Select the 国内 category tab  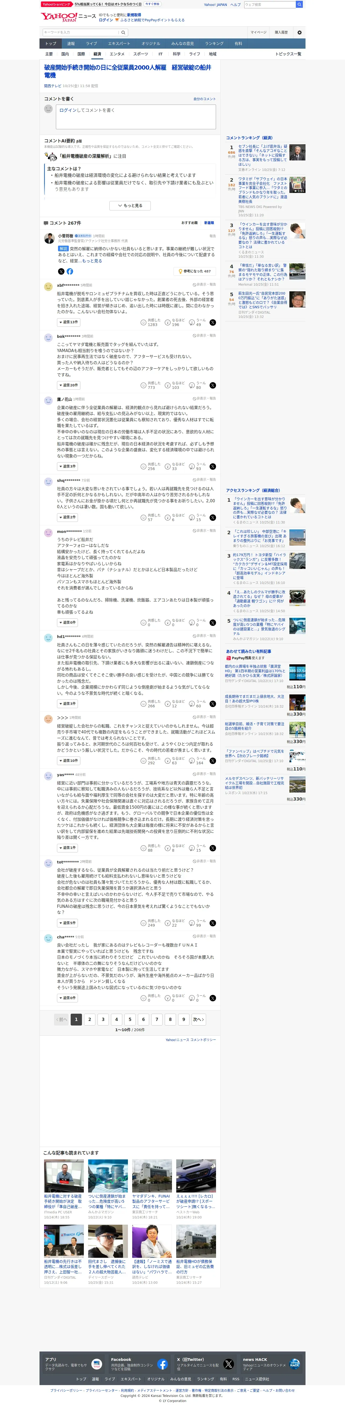click(65, 54)
